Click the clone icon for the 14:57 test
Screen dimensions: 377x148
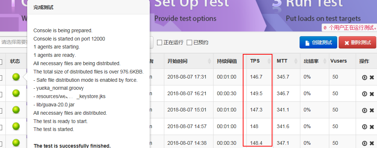[x=364, y=127]
